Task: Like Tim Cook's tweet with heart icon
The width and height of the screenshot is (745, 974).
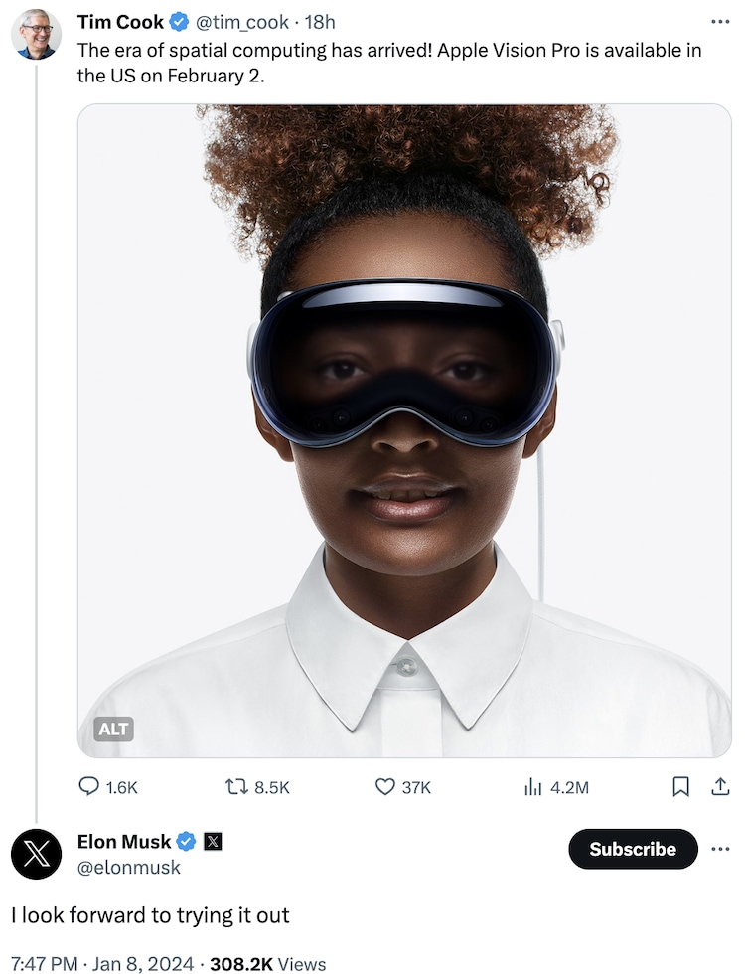Action: [384, 786]
